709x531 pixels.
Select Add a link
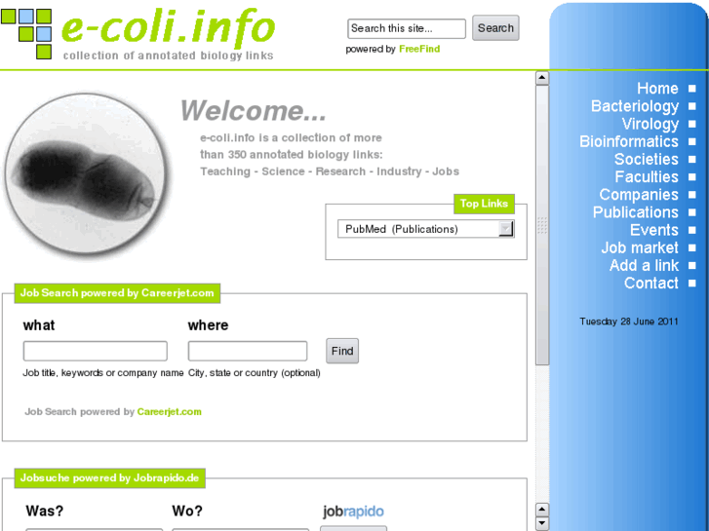(644, 265)
